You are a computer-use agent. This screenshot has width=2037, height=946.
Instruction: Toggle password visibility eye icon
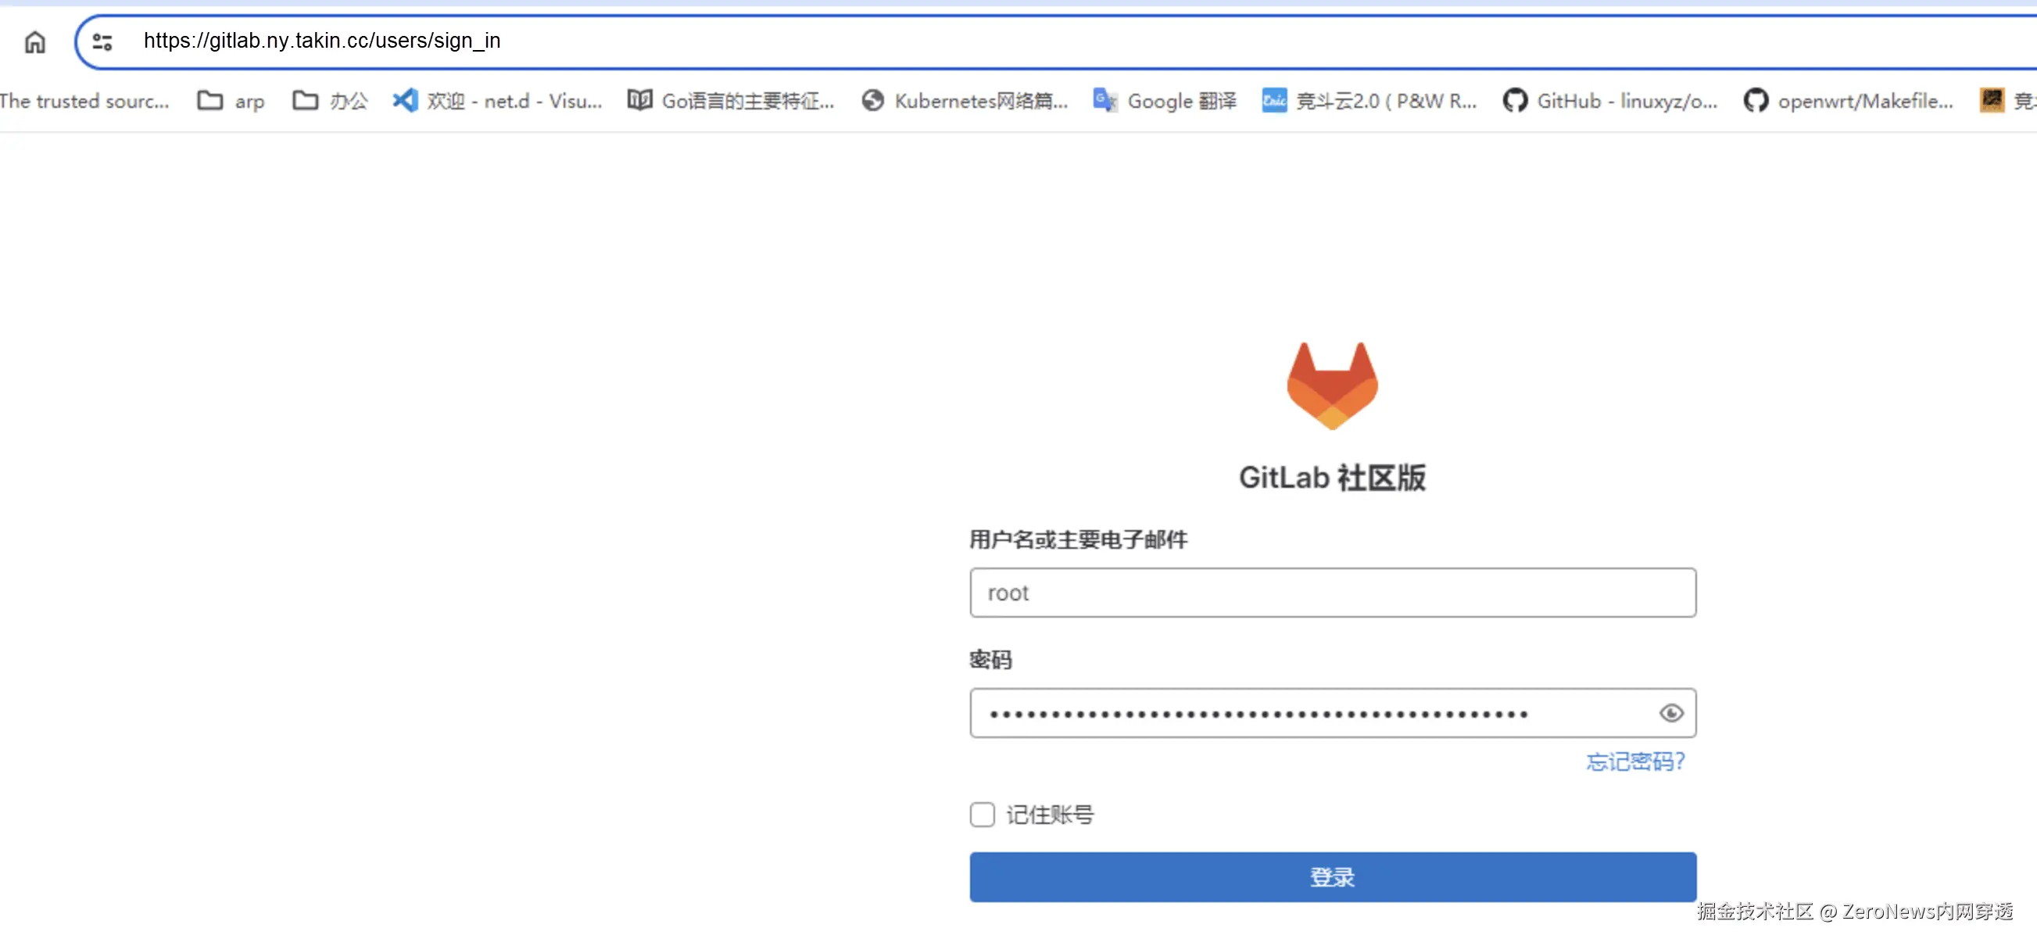click(x=1670, y=713)
